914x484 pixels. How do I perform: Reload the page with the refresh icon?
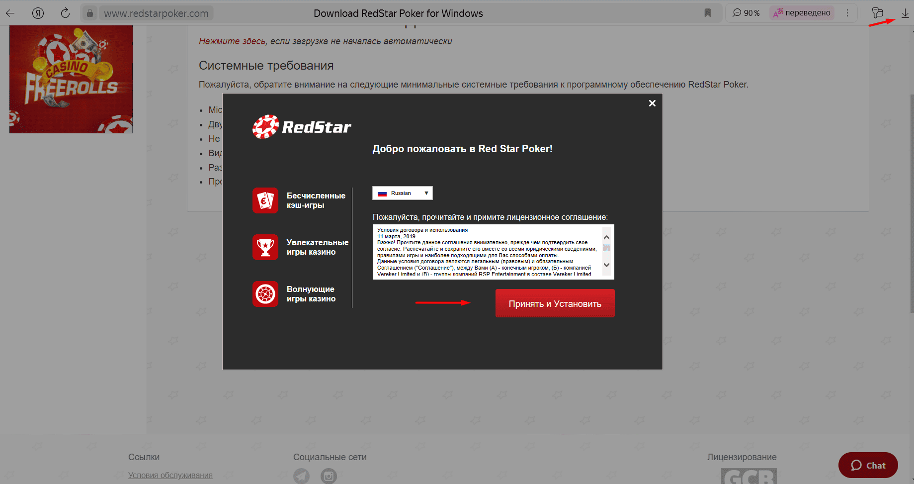coord(65,13)
